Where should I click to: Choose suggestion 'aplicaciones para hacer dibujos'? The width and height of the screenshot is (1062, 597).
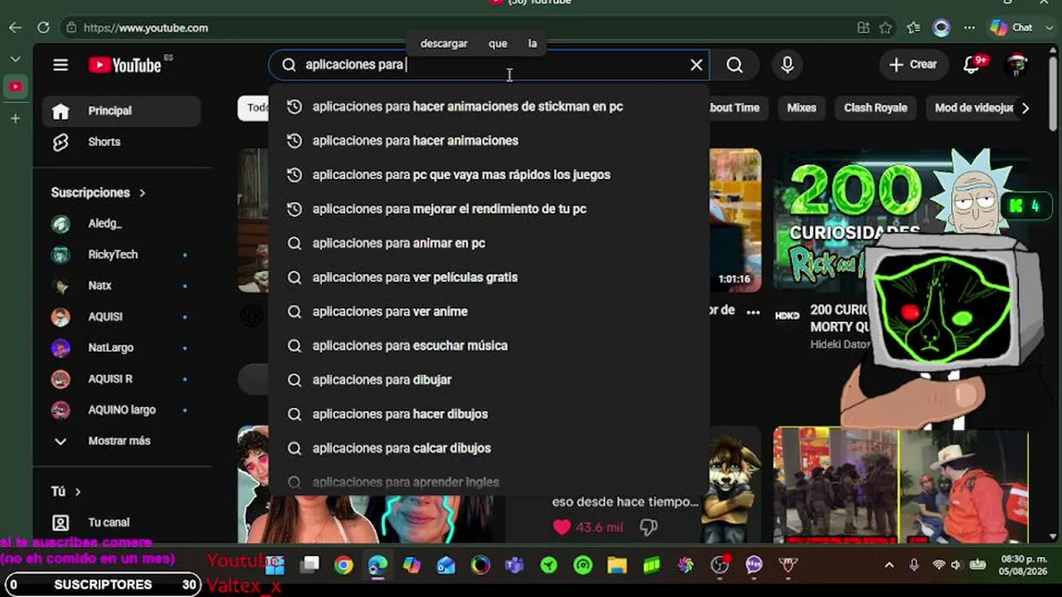(489, 414)
